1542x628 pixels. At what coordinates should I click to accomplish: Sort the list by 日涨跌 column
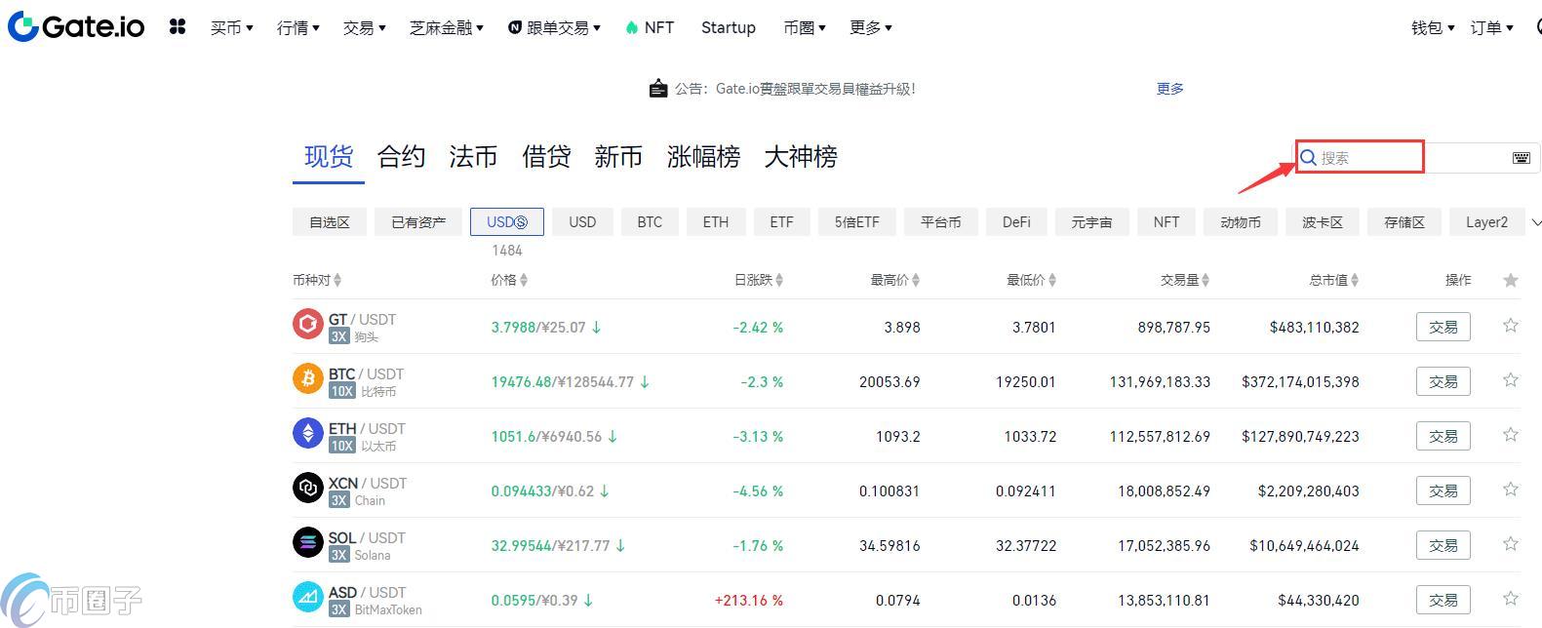[758, 280]
